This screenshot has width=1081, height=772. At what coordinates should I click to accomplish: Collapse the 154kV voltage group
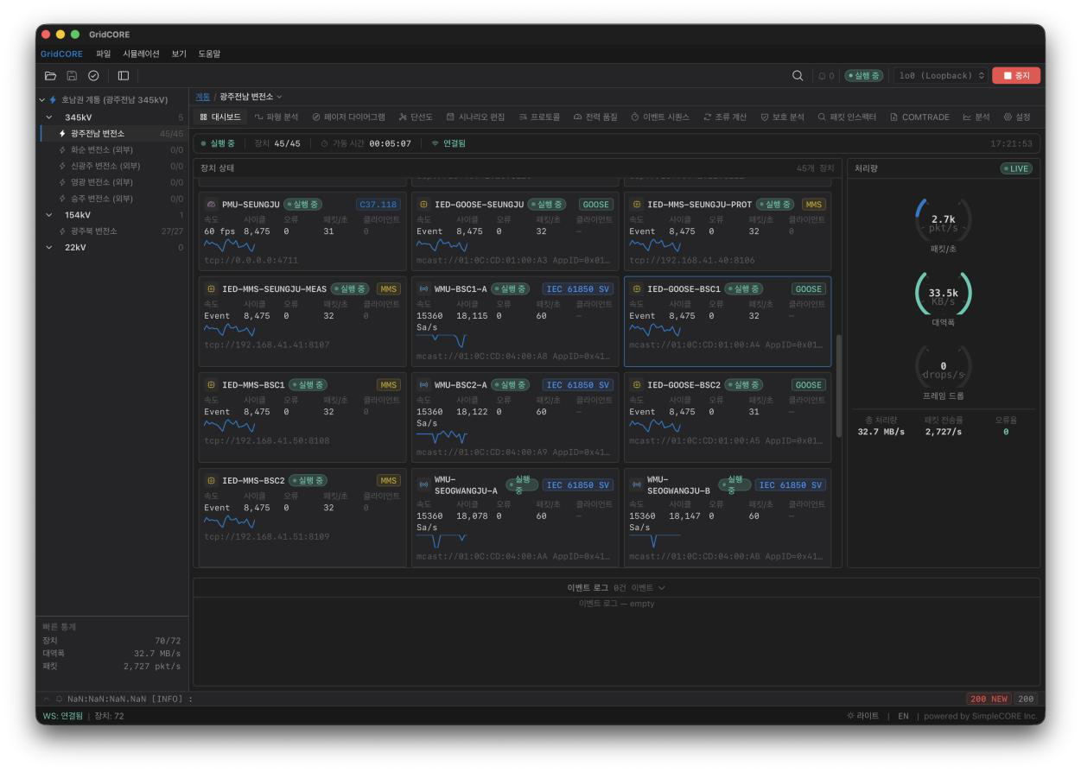click(x=49, y=215)
